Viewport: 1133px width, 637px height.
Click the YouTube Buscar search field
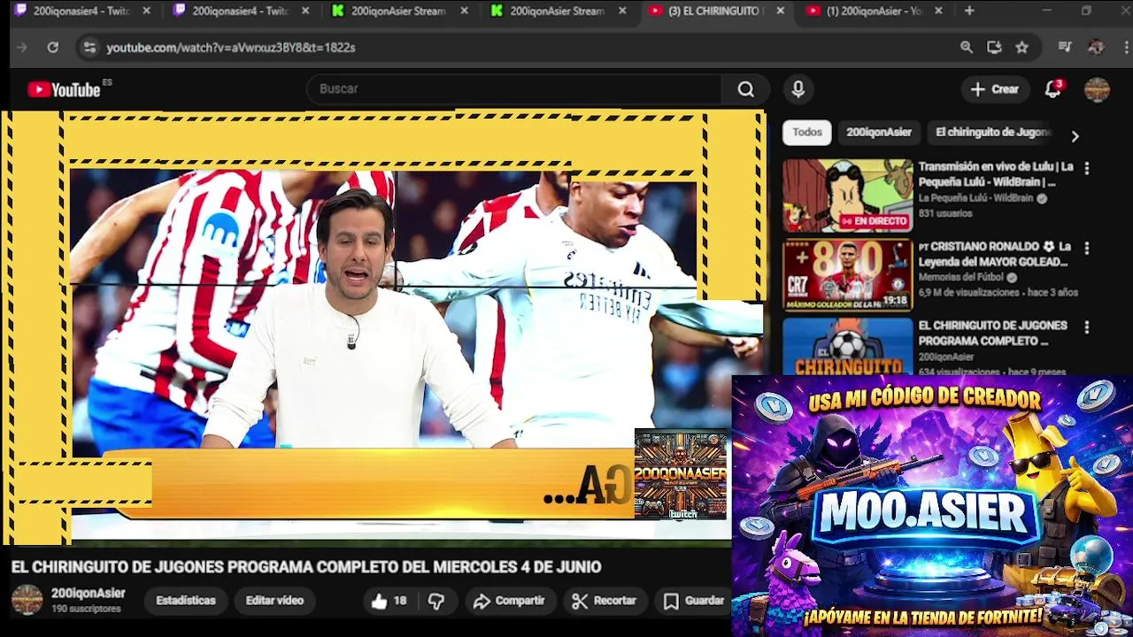click(x=513, y=89)
